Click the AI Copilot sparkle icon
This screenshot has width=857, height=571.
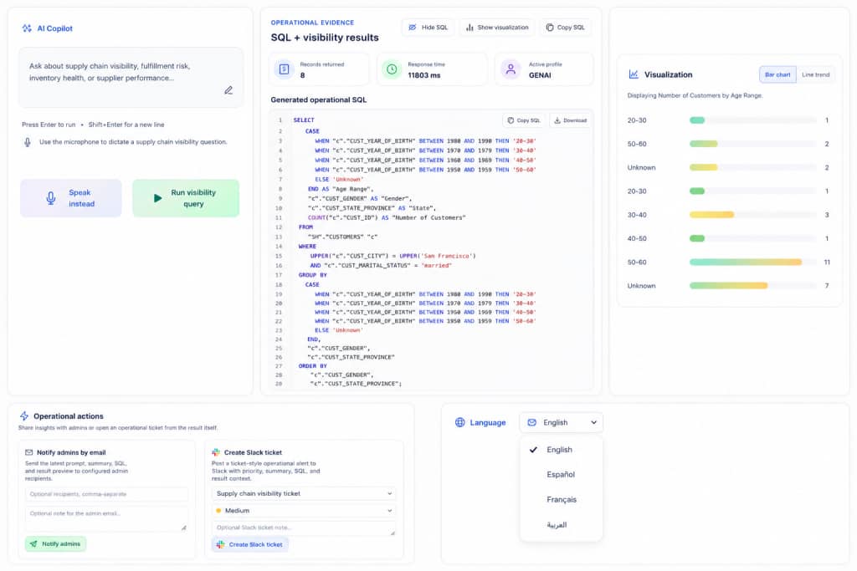coord(27,28)
